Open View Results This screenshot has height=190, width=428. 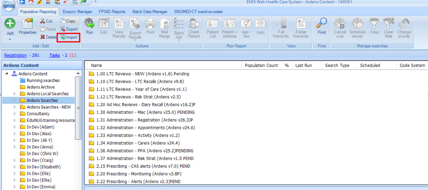coord(119,28)
